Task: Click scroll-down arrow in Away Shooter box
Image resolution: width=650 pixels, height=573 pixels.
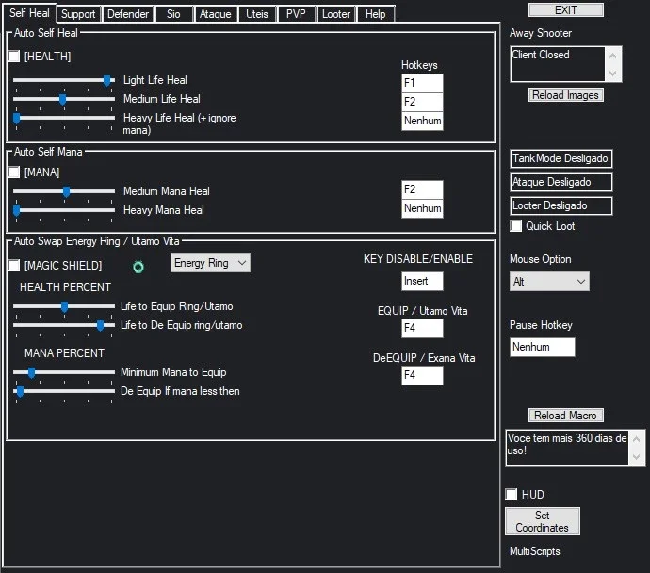Action: [x=613, y=74]
